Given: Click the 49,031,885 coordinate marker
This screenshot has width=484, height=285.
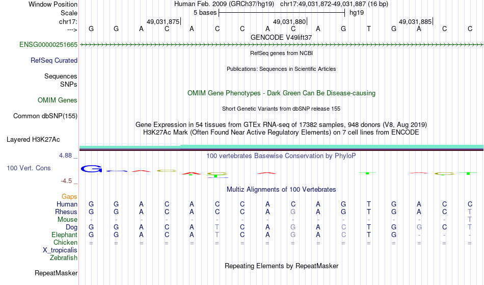Looking at the screenshot, I should tap(415, 21).
